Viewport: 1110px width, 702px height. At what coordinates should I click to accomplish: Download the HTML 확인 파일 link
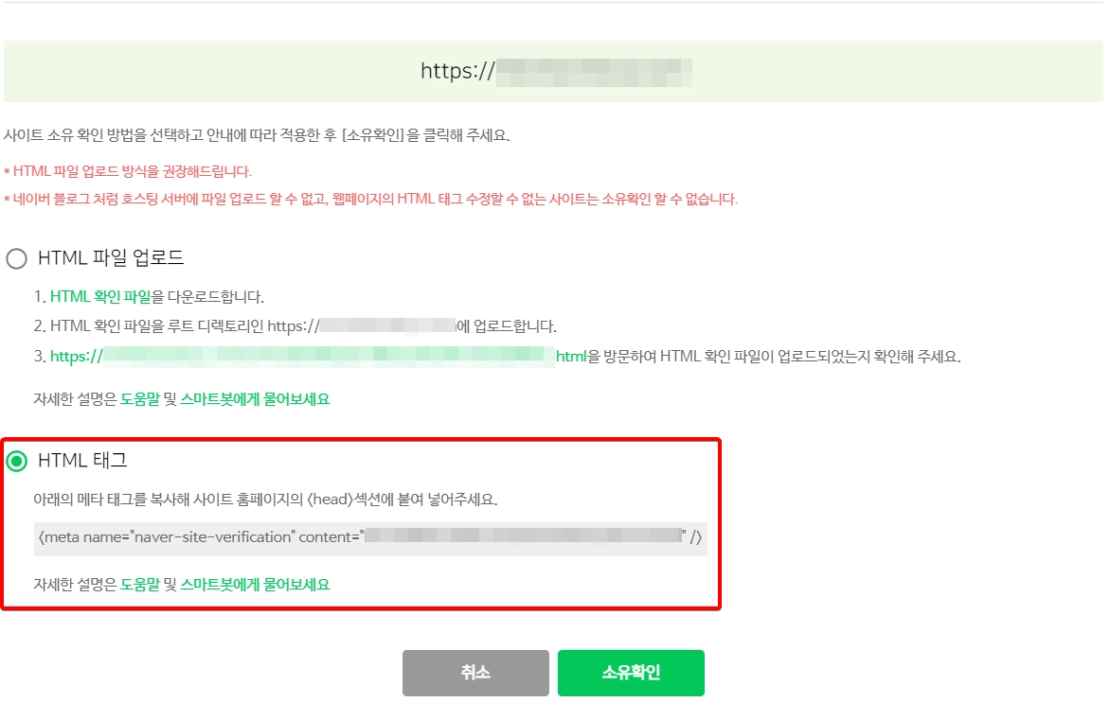pyautogui.click(x=100, y=297)
